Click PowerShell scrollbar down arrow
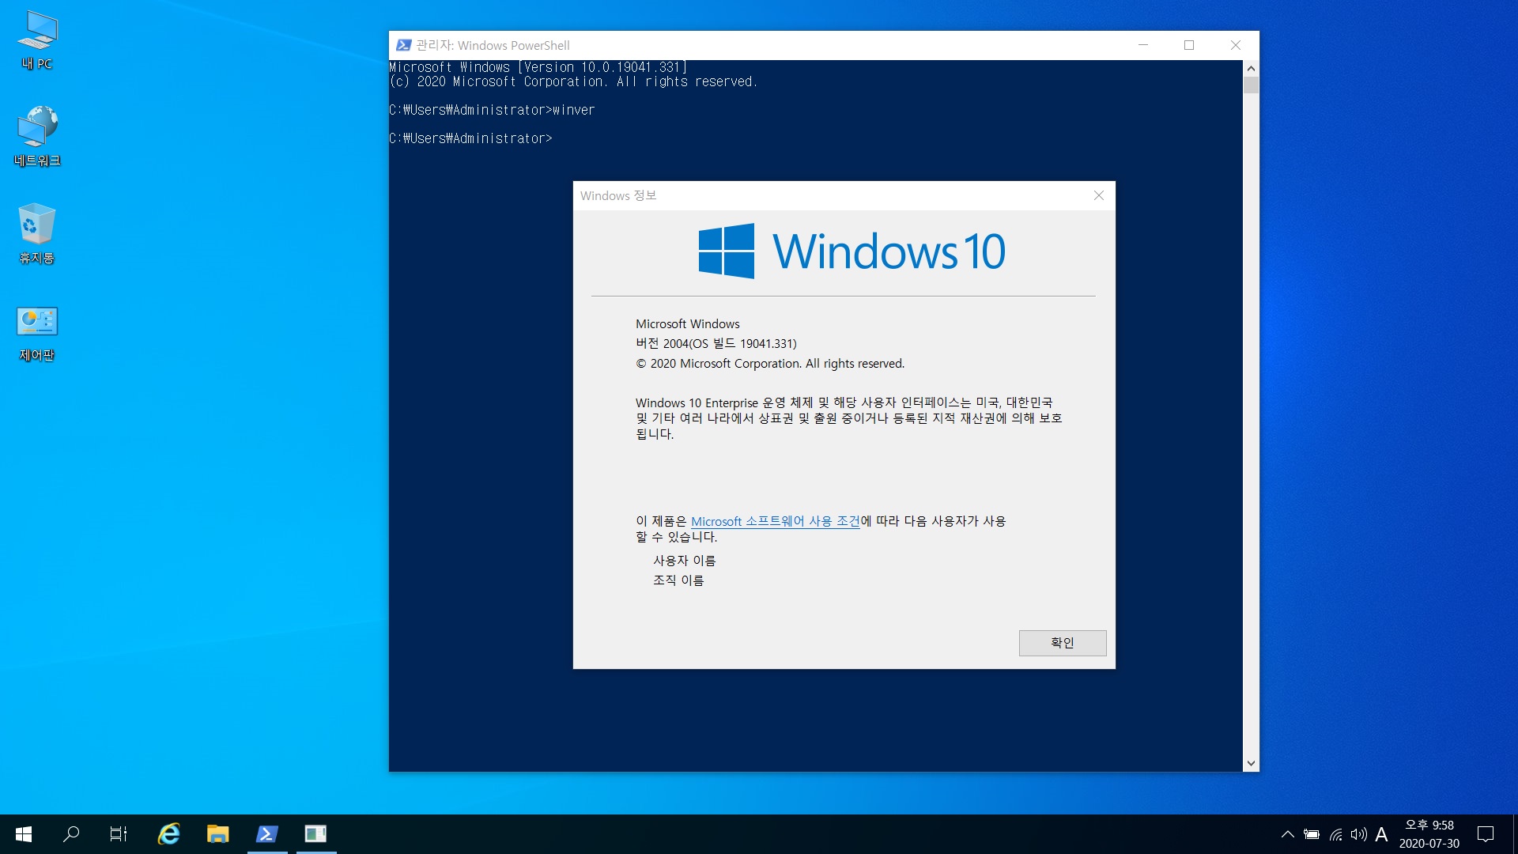1518x854 pixels. coord(1251,764)
